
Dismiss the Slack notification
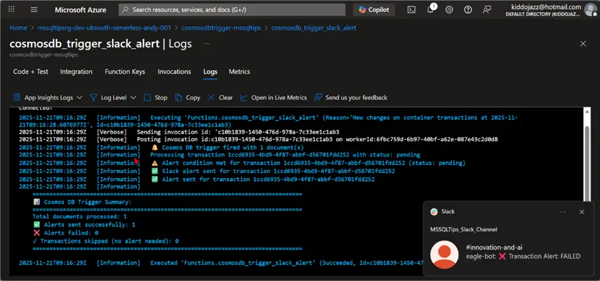click(x=581, y=212)
